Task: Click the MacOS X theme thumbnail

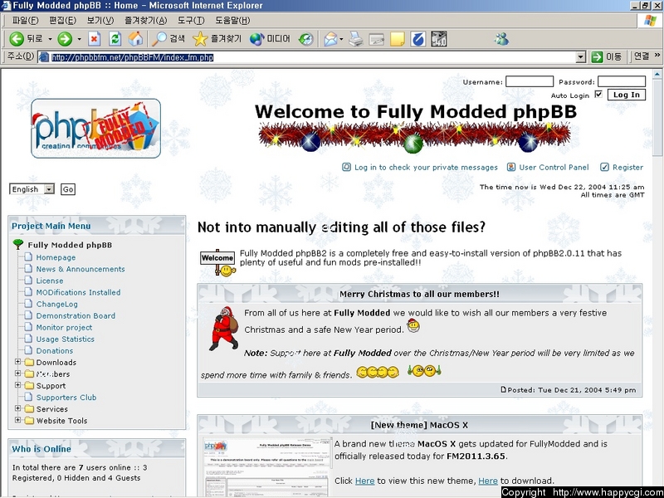Action: coord(267,467)
